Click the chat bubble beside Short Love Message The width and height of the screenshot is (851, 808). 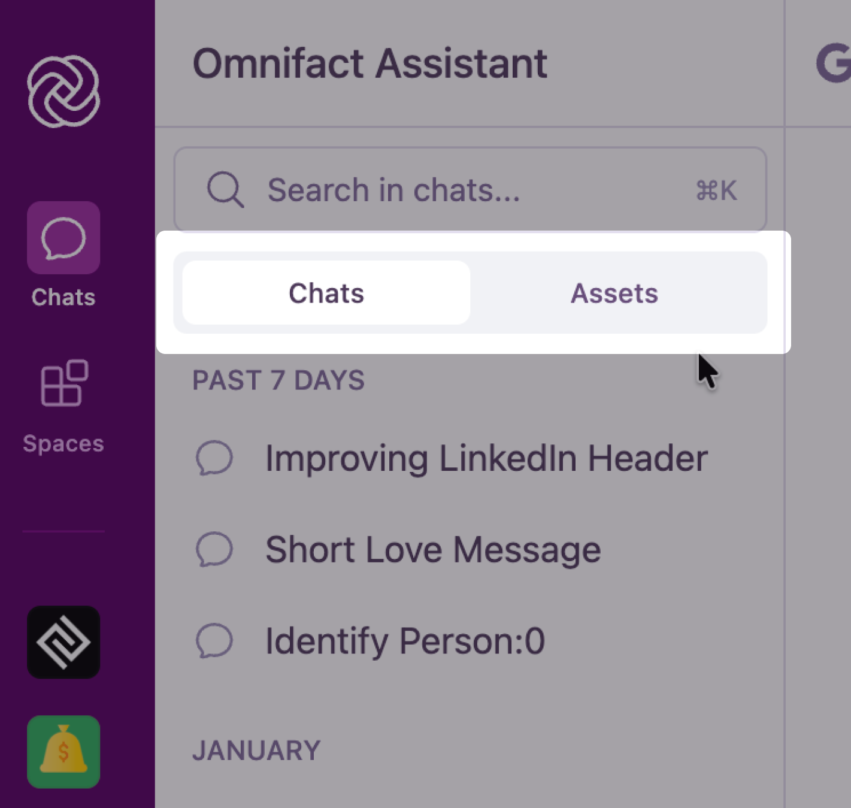216,549
